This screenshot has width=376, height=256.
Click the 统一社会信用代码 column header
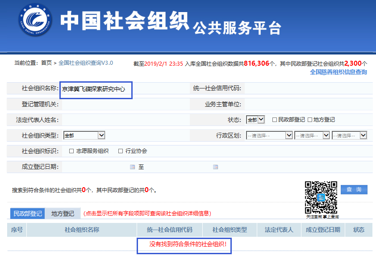pyautogui.click(x=170, y=230)
